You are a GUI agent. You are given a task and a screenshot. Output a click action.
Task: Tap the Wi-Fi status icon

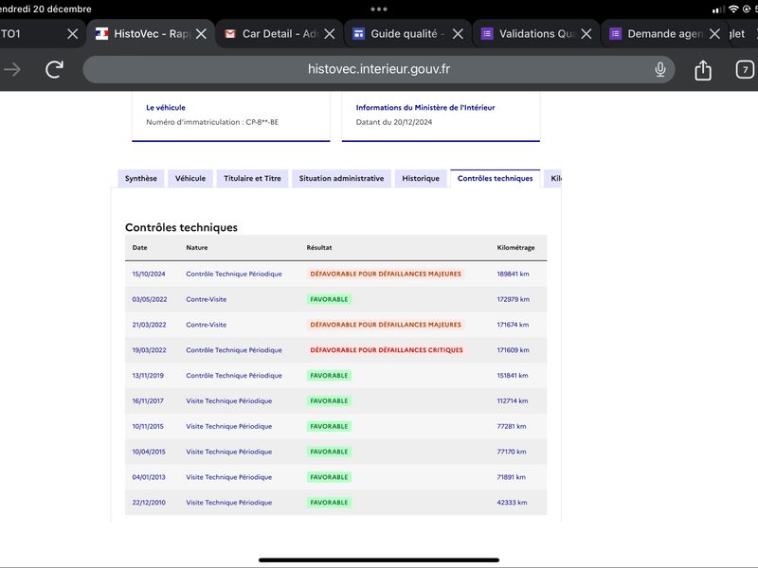tap(733, 9)
